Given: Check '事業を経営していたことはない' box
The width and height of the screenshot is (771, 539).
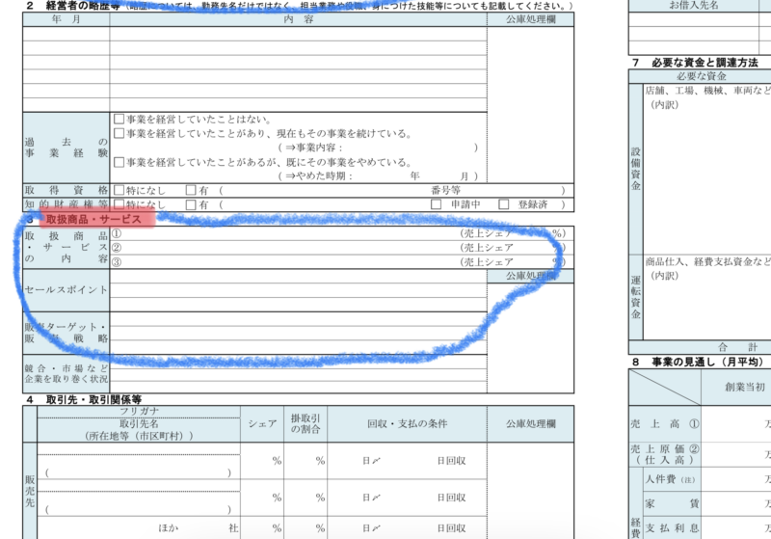Looking at the screenshot, I should pos(119,119).
